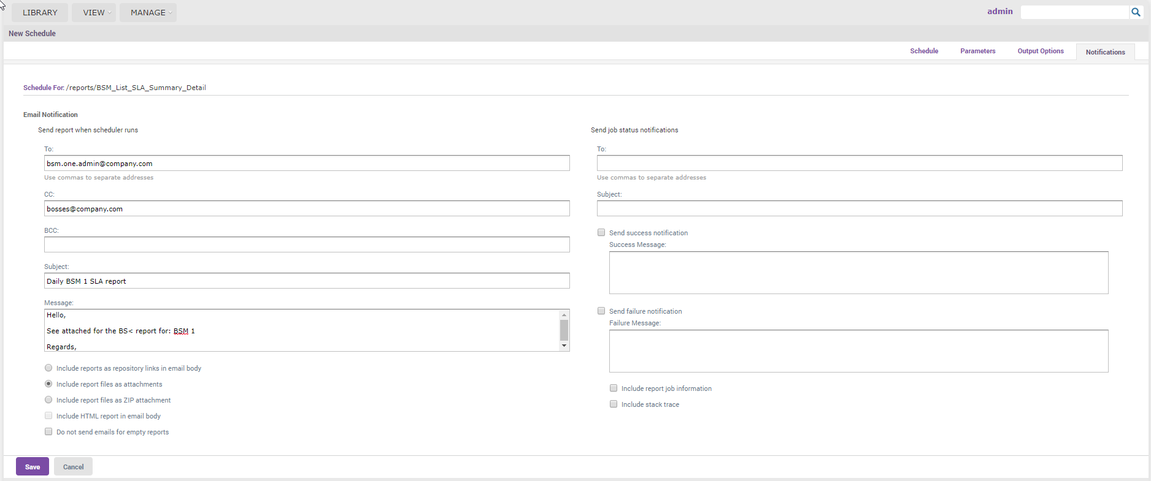The image size is (1151, 481).
Task: Switch to the Parameters tab
Action: (x=977, y=51)
